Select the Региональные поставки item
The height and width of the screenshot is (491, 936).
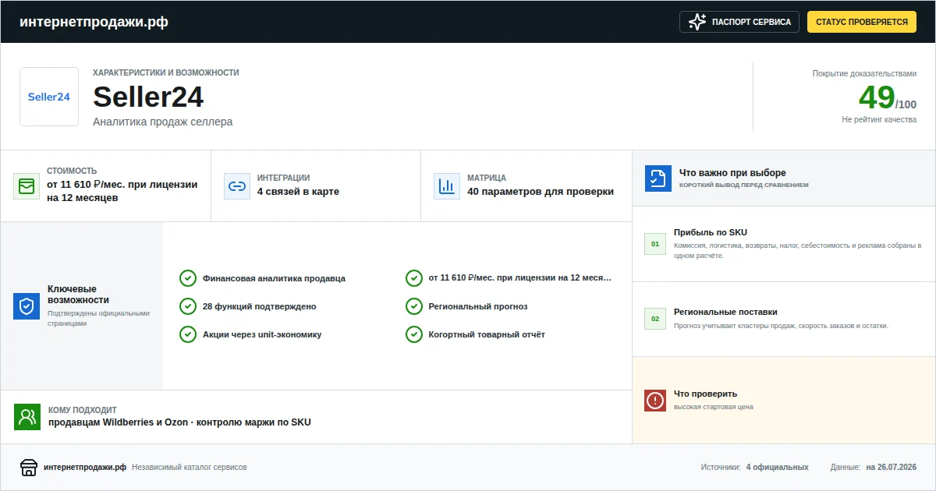tap(725, 312)
